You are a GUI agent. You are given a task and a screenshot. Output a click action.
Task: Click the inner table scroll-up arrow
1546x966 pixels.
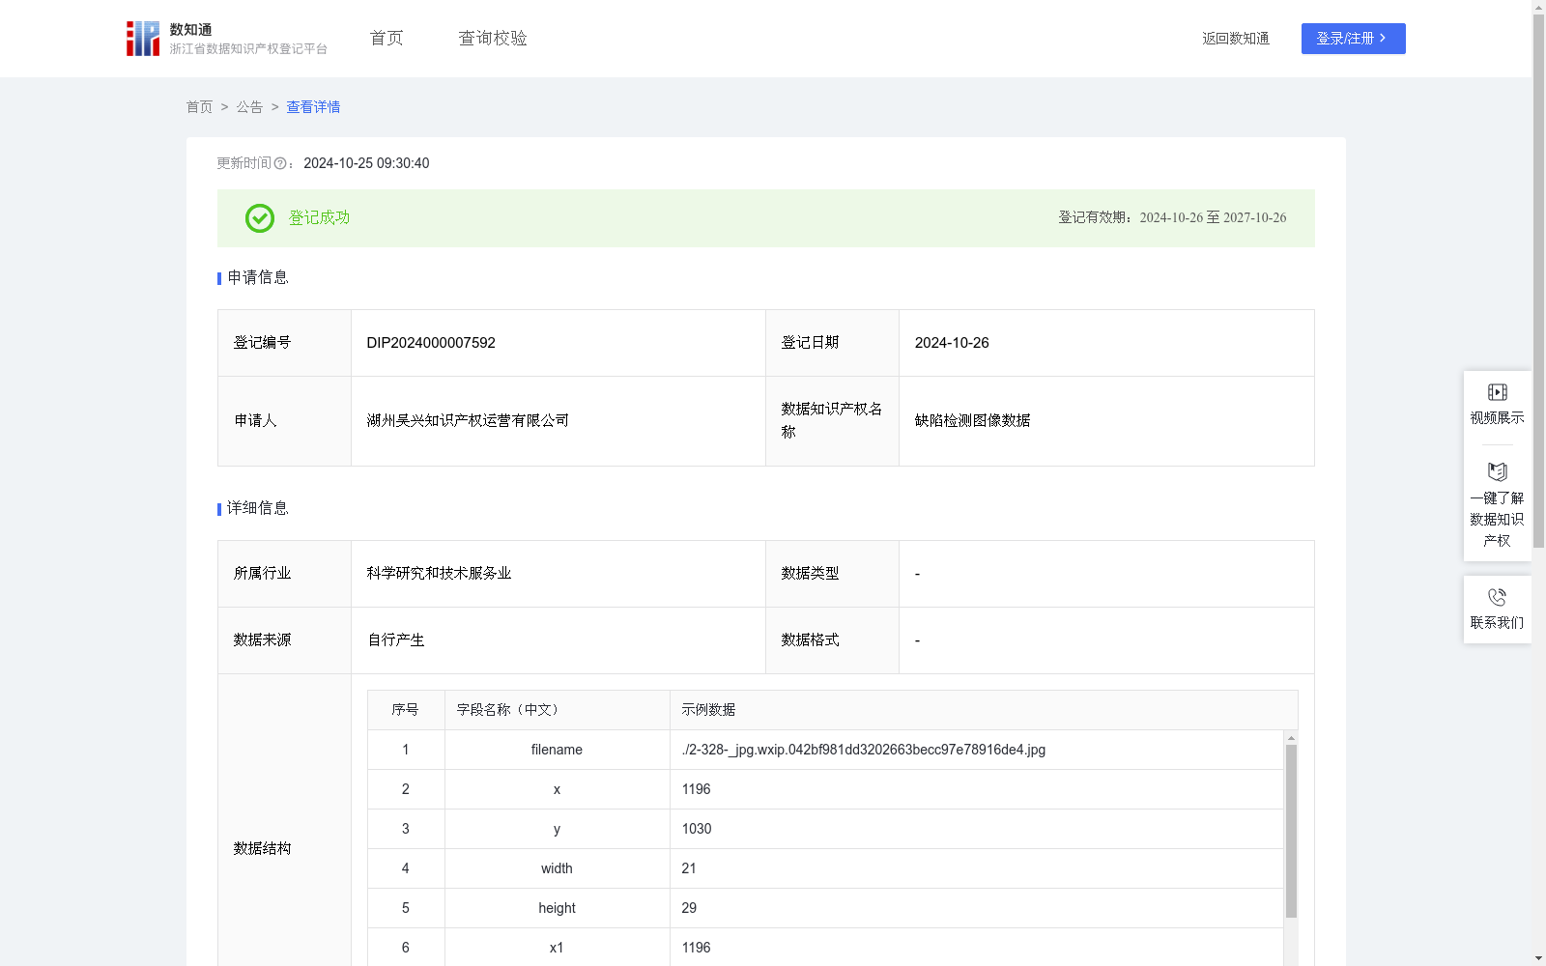click(1291, 737)
